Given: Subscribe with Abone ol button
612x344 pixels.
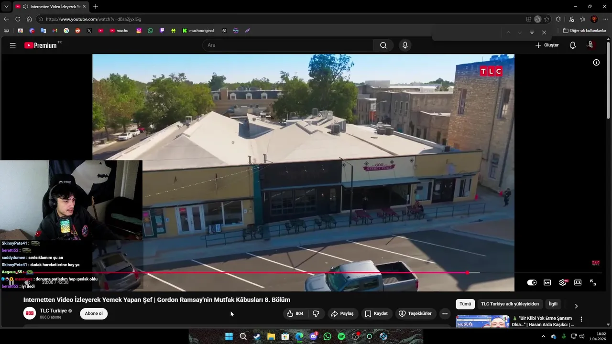Looking at the screenshot, I should click(94, 313).
